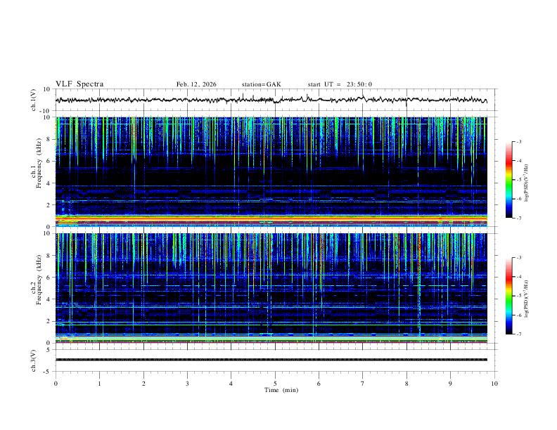Select the date text "Feb. 12, 2026"
This screenshot has height=430, width=557.
[x=196, y=84]
